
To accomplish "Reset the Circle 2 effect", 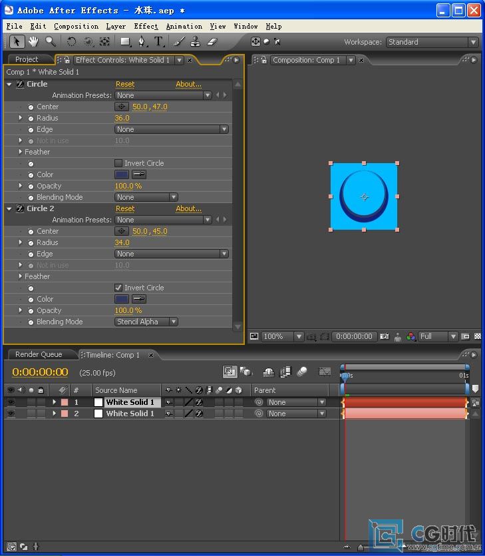I will (x=125, y=208).
